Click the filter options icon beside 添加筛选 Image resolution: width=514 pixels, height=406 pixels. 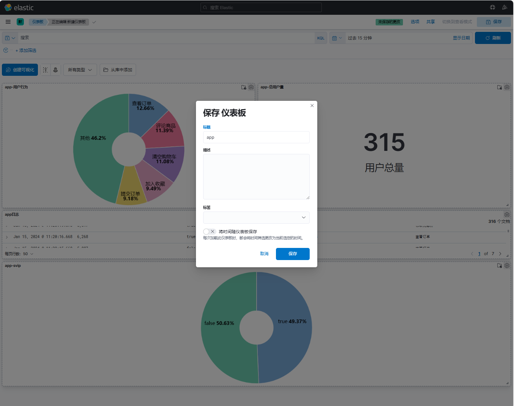[x=6, y=50]
